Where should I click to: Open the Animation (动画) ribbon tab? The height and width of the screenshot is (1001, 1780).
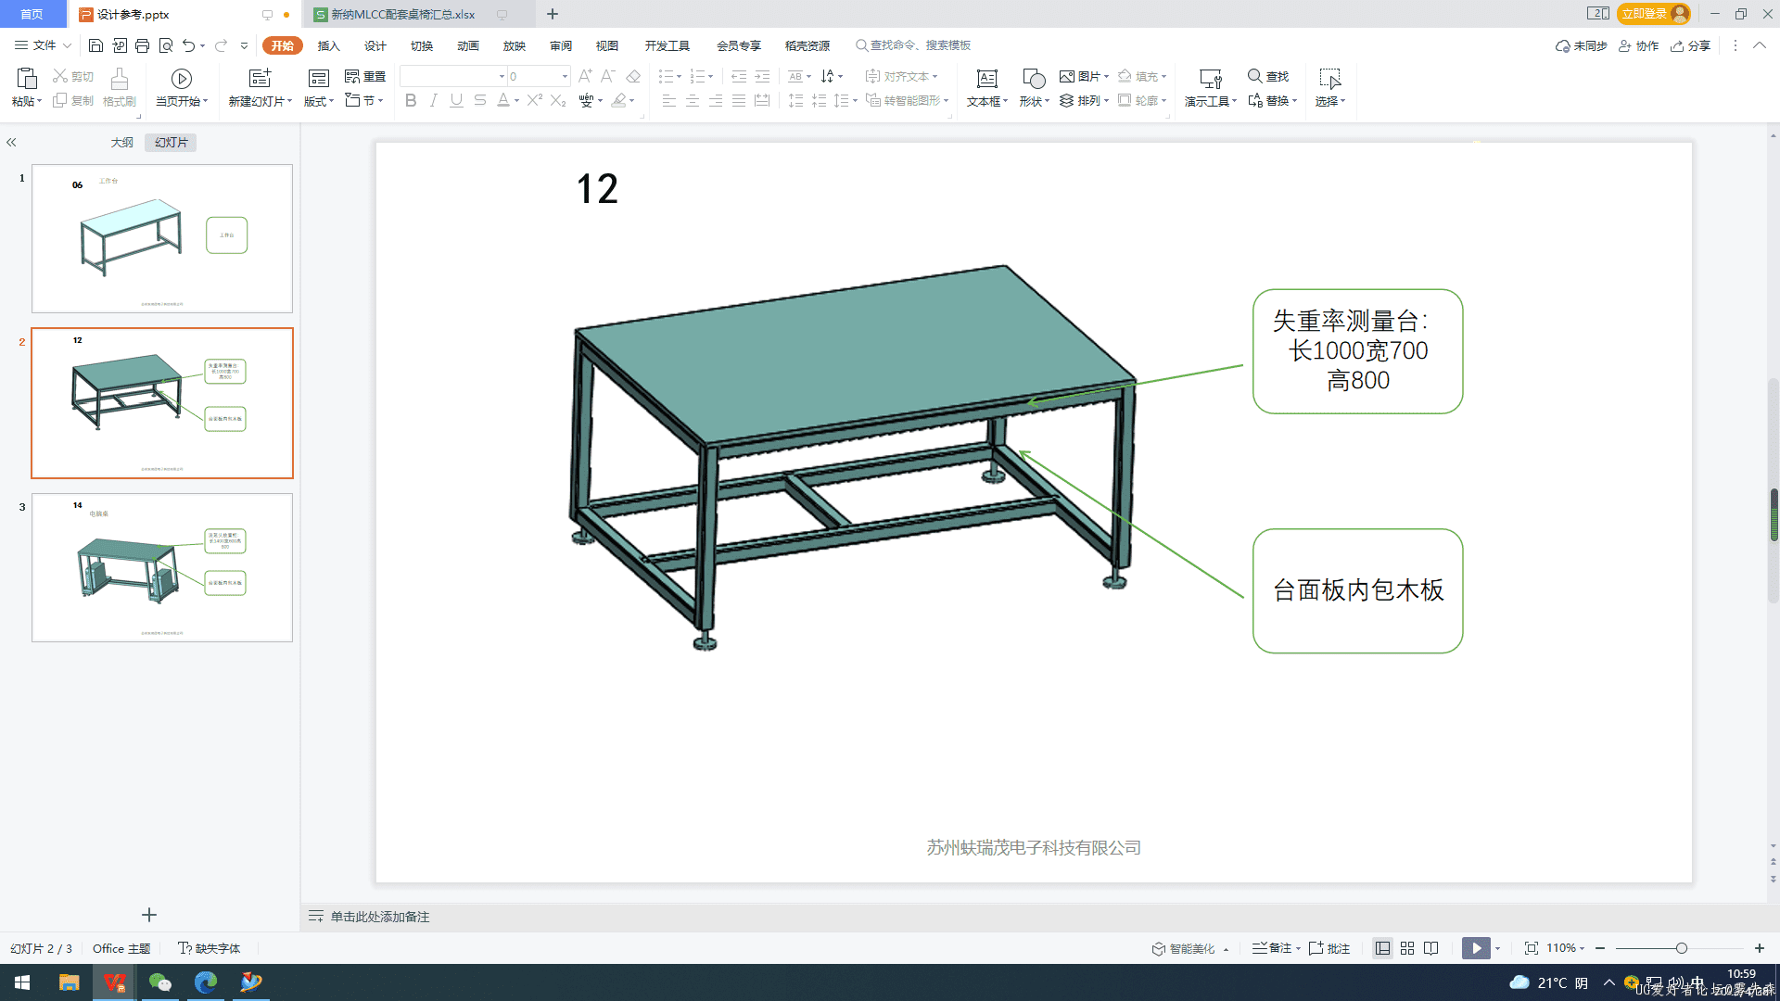click(468, 45)
